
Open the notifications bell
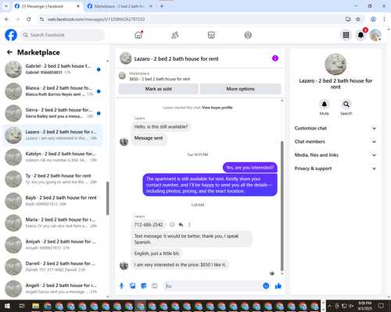pyautogui.click(x=361, y=35)
